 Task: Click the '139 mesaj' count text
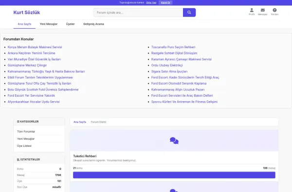pos(269,168)
